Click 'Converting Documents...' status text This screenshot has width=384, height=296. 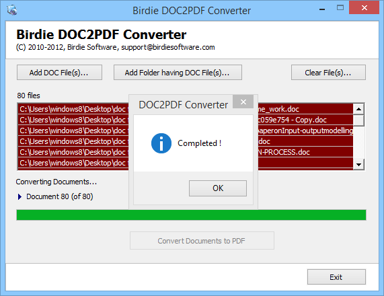click(x=56, y=182)
